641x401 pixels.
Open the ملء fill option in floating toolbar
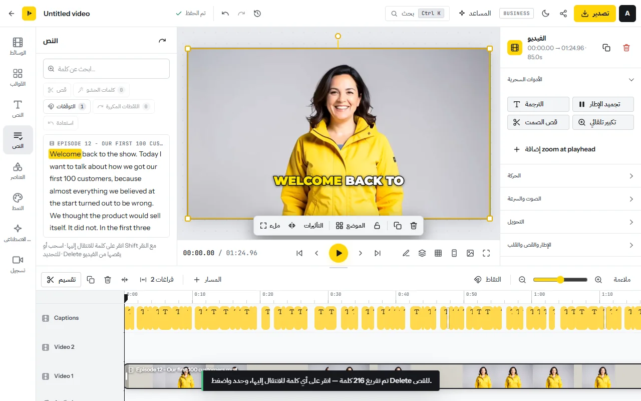(x=270, y=226)
